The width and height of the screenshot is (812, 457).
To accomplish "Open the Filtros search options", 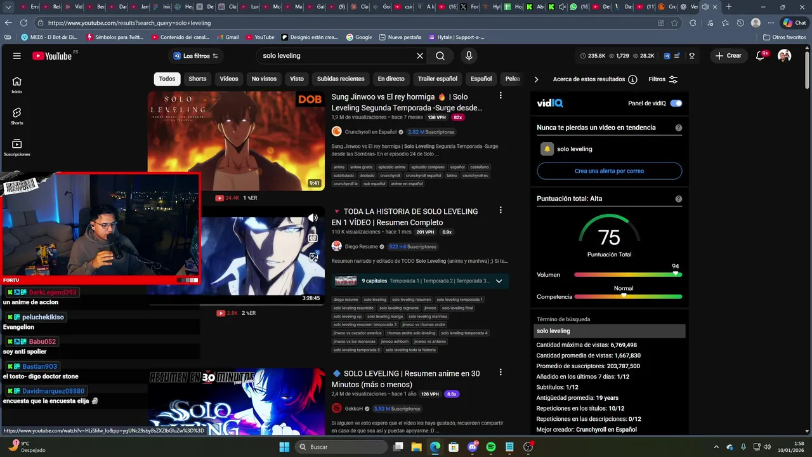I will point(663,79).
